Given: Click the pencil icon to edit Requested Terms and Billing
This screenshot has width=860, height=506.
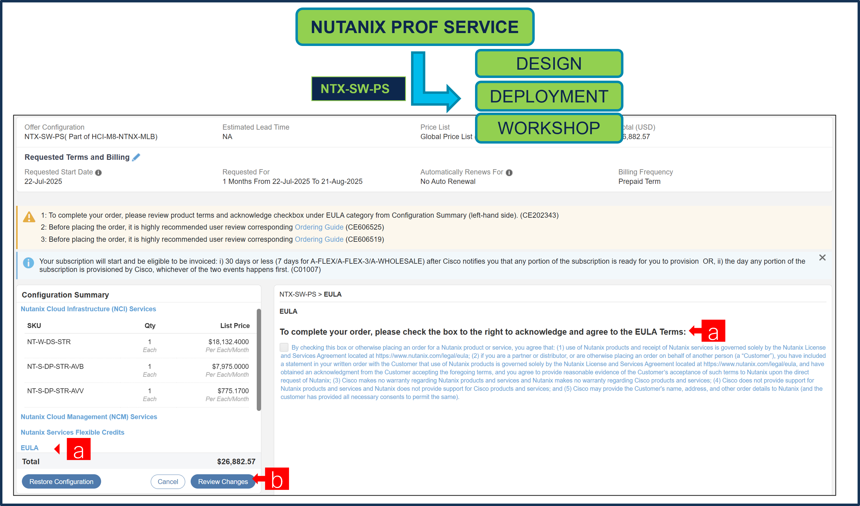Looking at the screenshot, I should [x=136, y=157].
